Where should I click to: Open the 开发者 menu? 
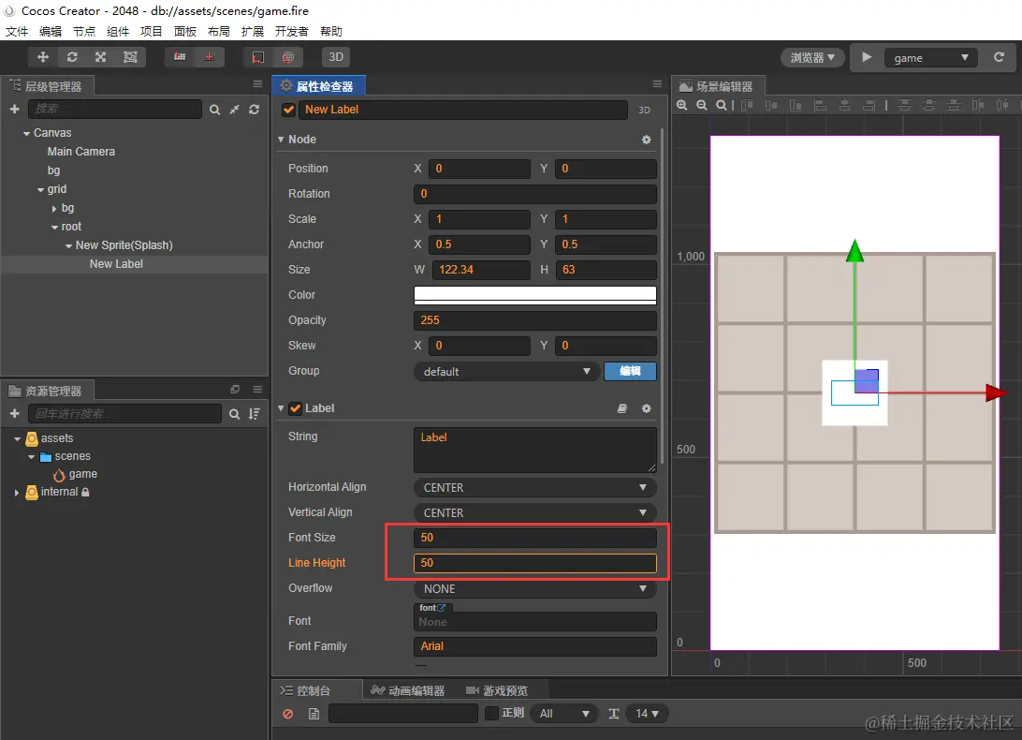click(x=291, y=31)
